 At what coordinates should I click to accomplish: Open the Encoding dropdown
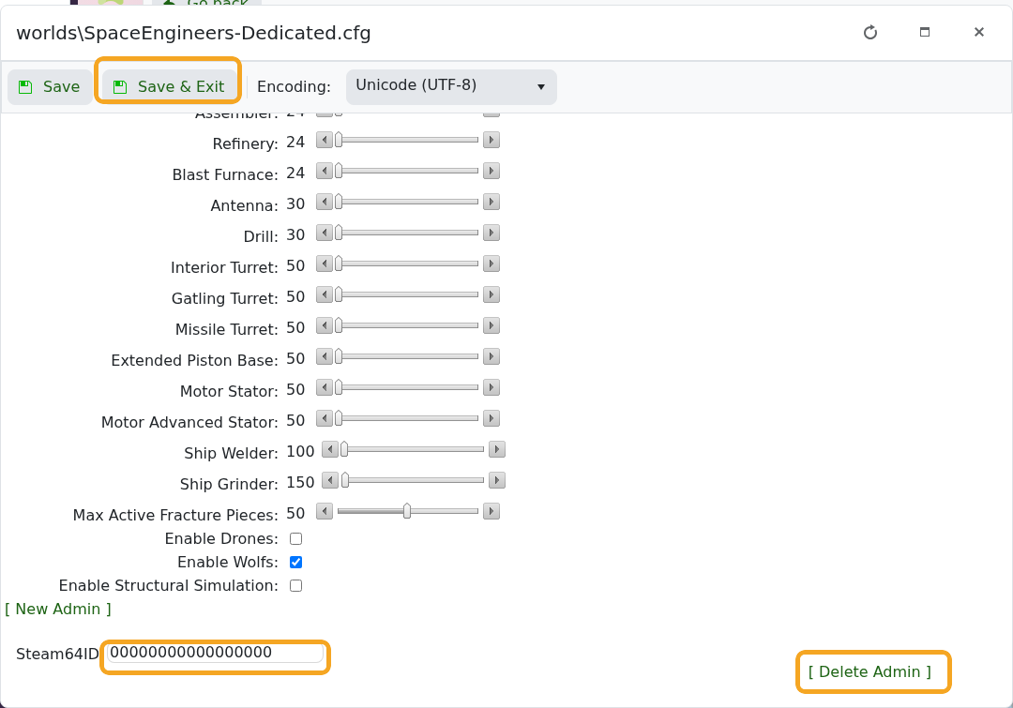click(451, 86)
